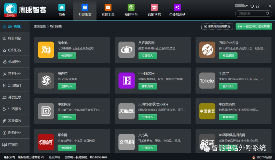
Task: Go to the 短信平台 tab
Action: click(x=131, y=10)
